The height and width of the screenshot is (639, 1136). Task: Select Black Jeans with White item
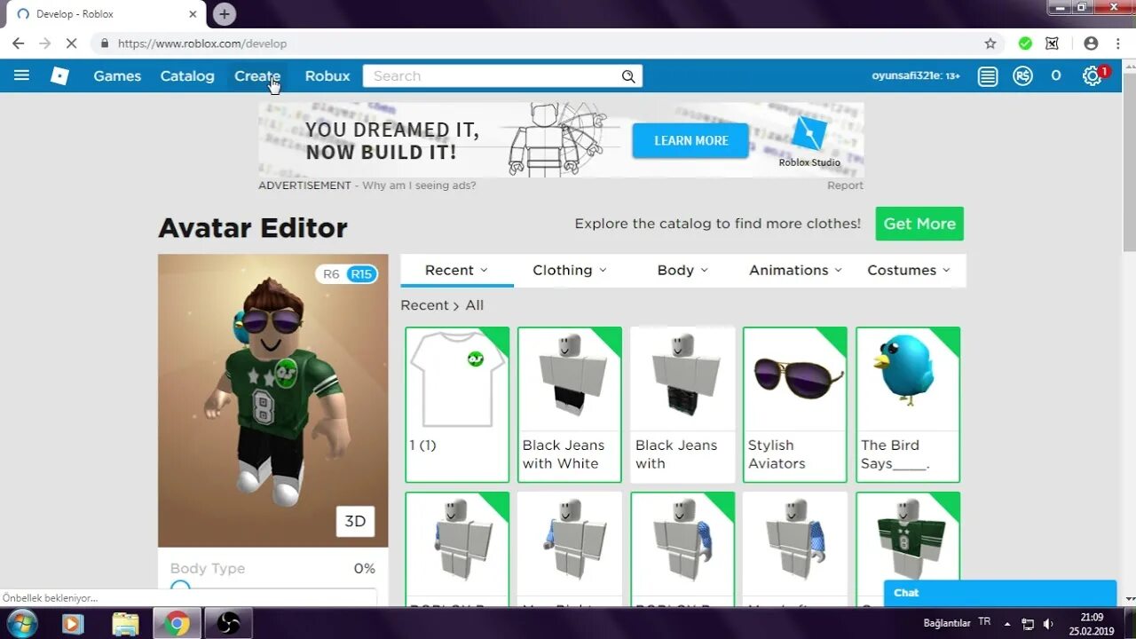point(570,405)
